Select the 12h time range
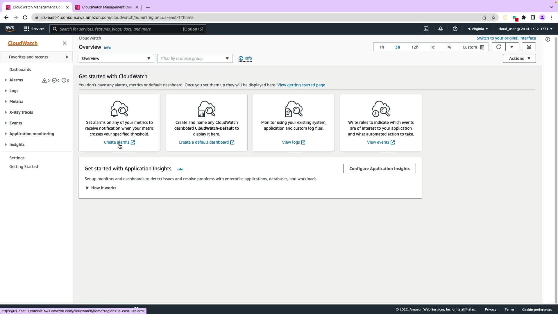The height and width of the screenshot is (314, 558). tap(415, 47)
